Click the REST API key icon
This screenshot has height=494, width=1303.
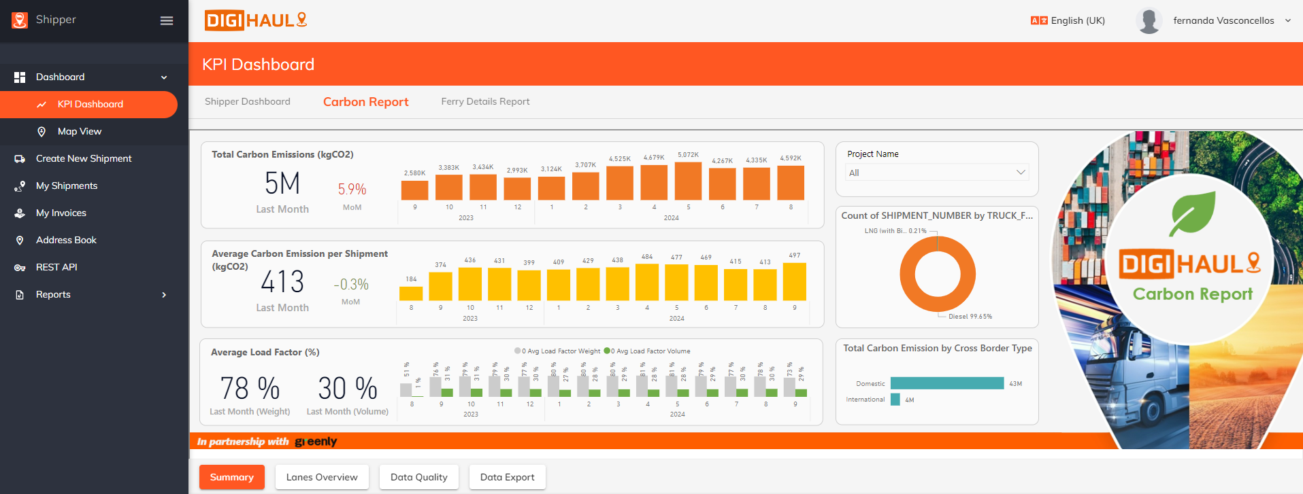[x=20, y=268]
